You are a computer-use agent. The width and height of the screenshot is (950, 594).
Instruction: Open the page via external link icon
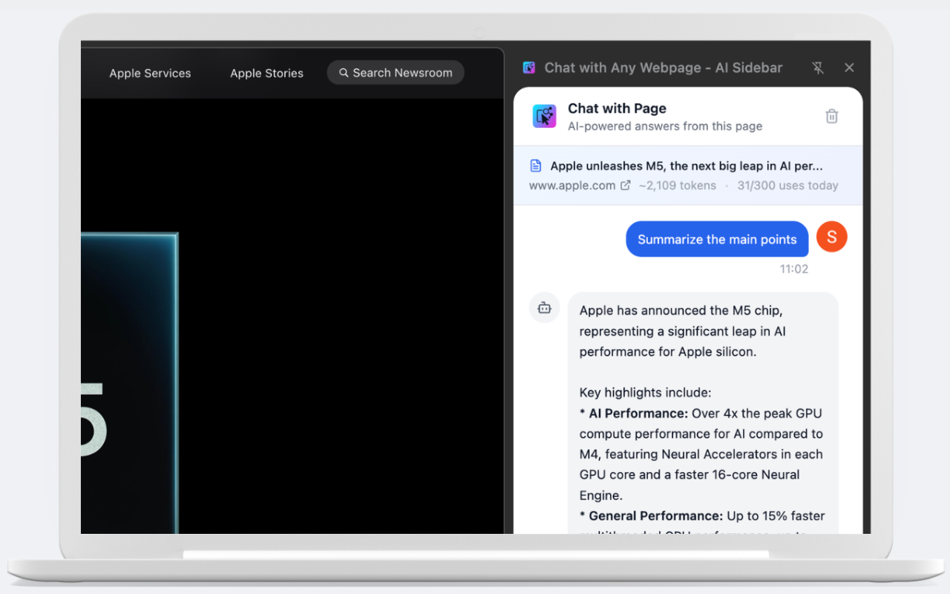click(625, 186)
